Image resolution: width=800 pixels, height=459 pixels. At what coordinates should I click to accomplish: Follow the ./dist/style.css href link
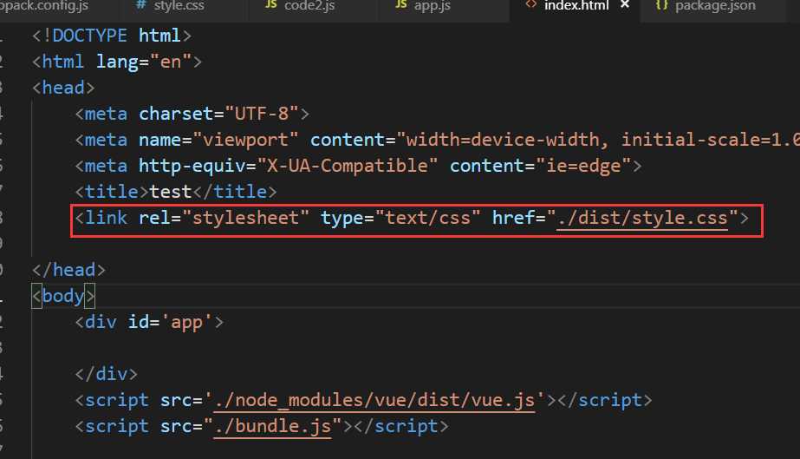click(x=646, y=218)
